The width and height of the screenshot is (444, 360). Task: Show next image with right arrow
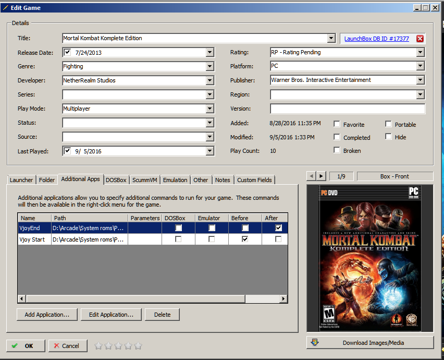click(x=321, y=176)
